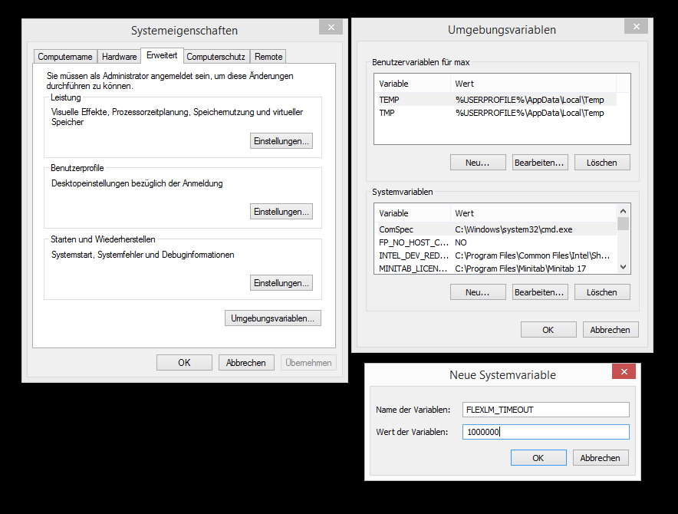Select the INTEL_DEV_RED... system variable
Image resolution: width=678 pixels, height=514 pixels.
tap(497, 255)
